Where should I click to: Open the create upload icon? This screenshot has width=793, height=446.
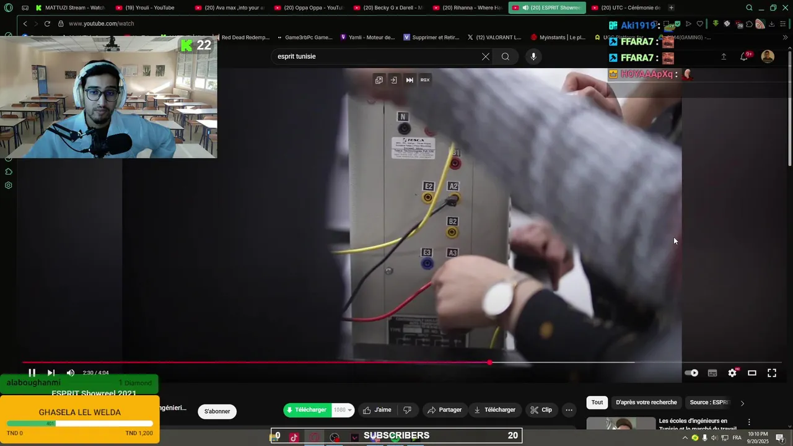724,56
